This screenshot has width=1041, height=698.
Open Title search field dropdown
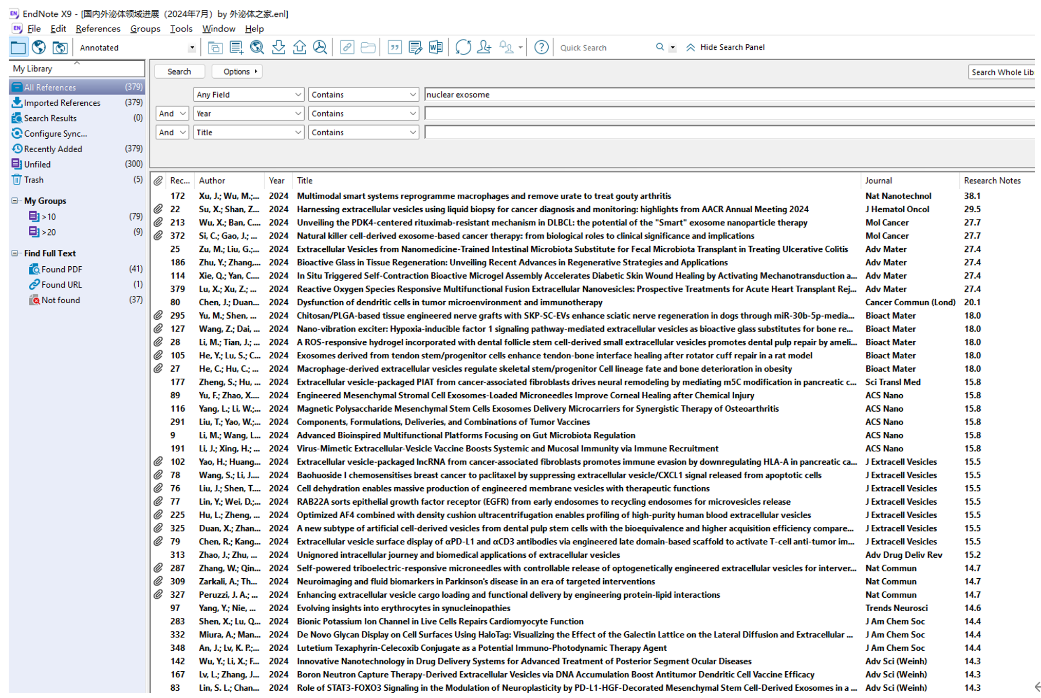tap(248, 133)
